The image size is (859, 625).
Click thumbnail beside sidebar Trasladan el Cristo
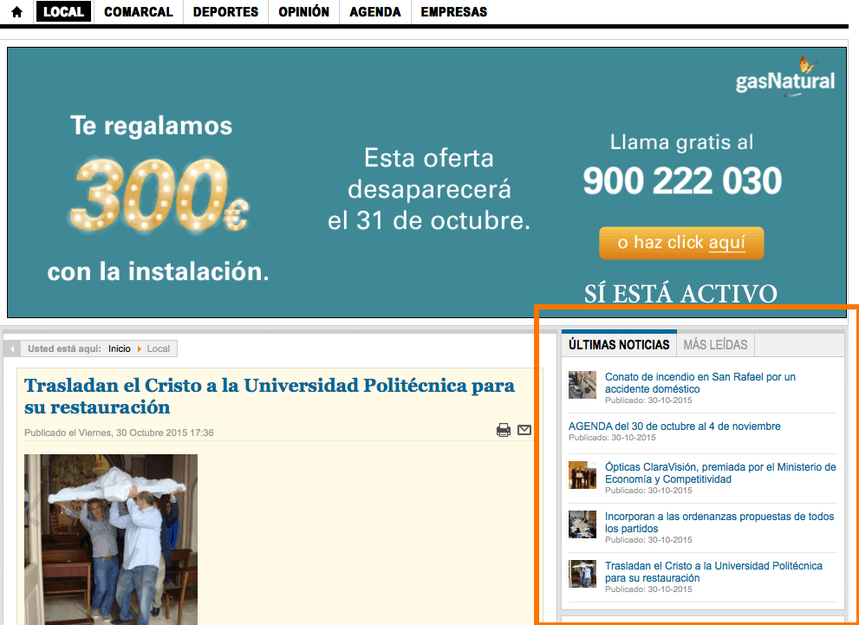(582, 574)
